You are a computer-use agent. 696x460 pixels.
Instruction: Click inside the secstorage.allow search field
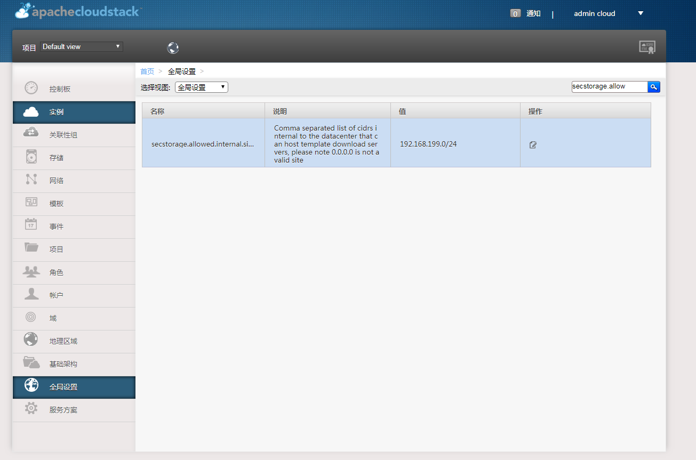pyautogui.click(x=609, y=86)
